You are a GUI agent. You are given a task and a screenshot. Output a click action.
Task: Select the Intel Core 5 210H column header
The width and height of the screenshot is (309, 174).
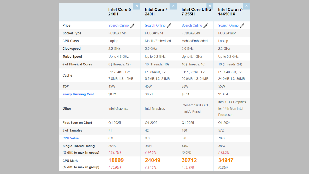[119, 12]
